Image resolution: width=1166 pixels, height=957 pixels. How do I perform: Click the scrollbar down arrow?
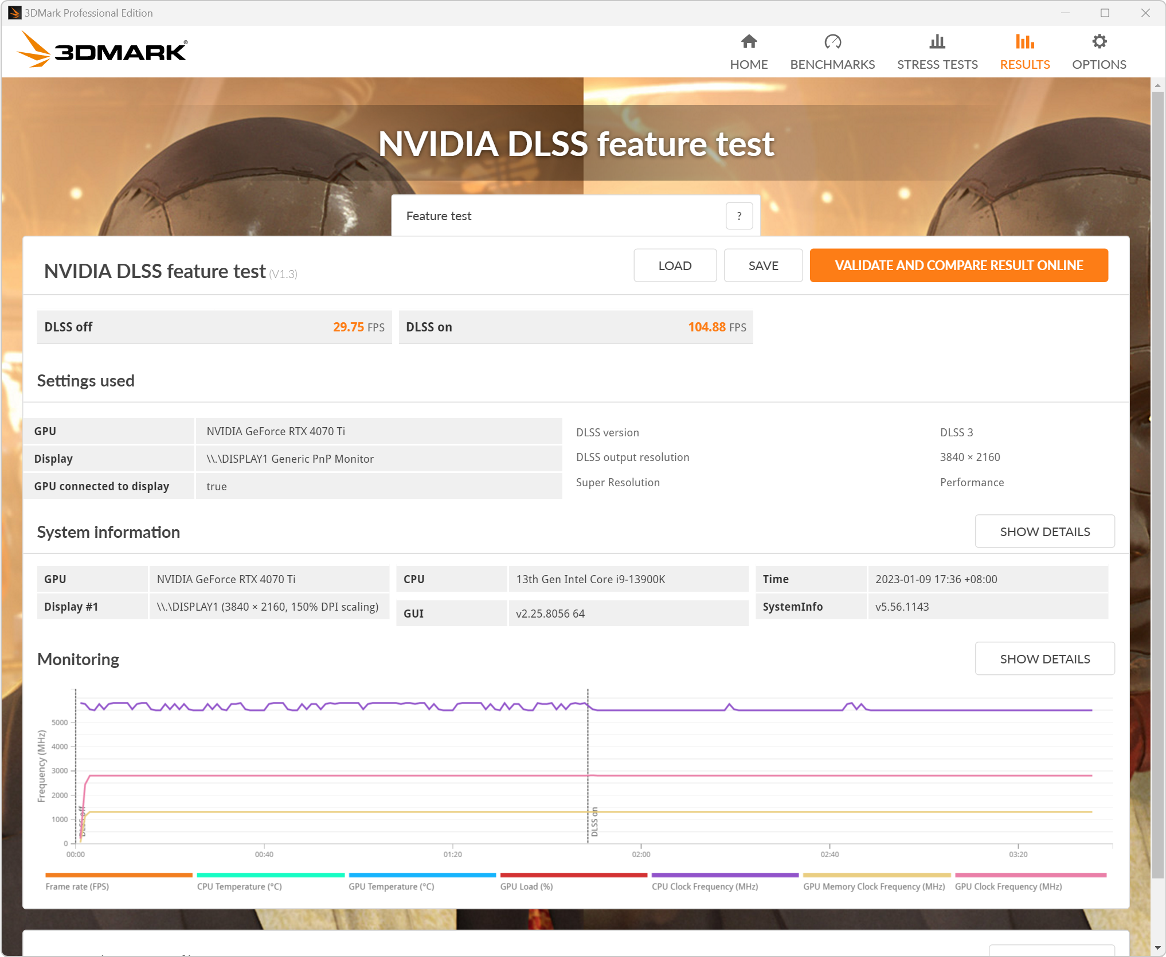1157,948
